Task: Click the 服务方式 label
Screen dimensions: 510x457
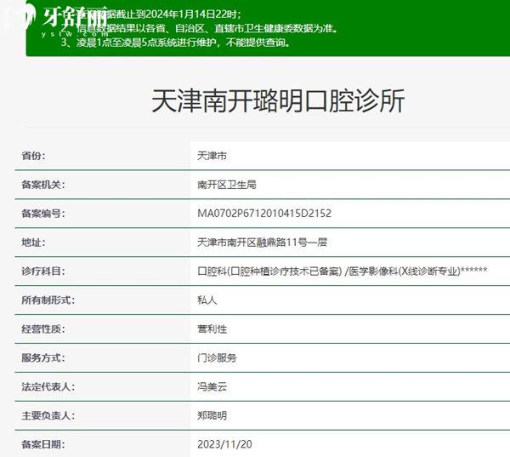Action: (x=43, y=357)
